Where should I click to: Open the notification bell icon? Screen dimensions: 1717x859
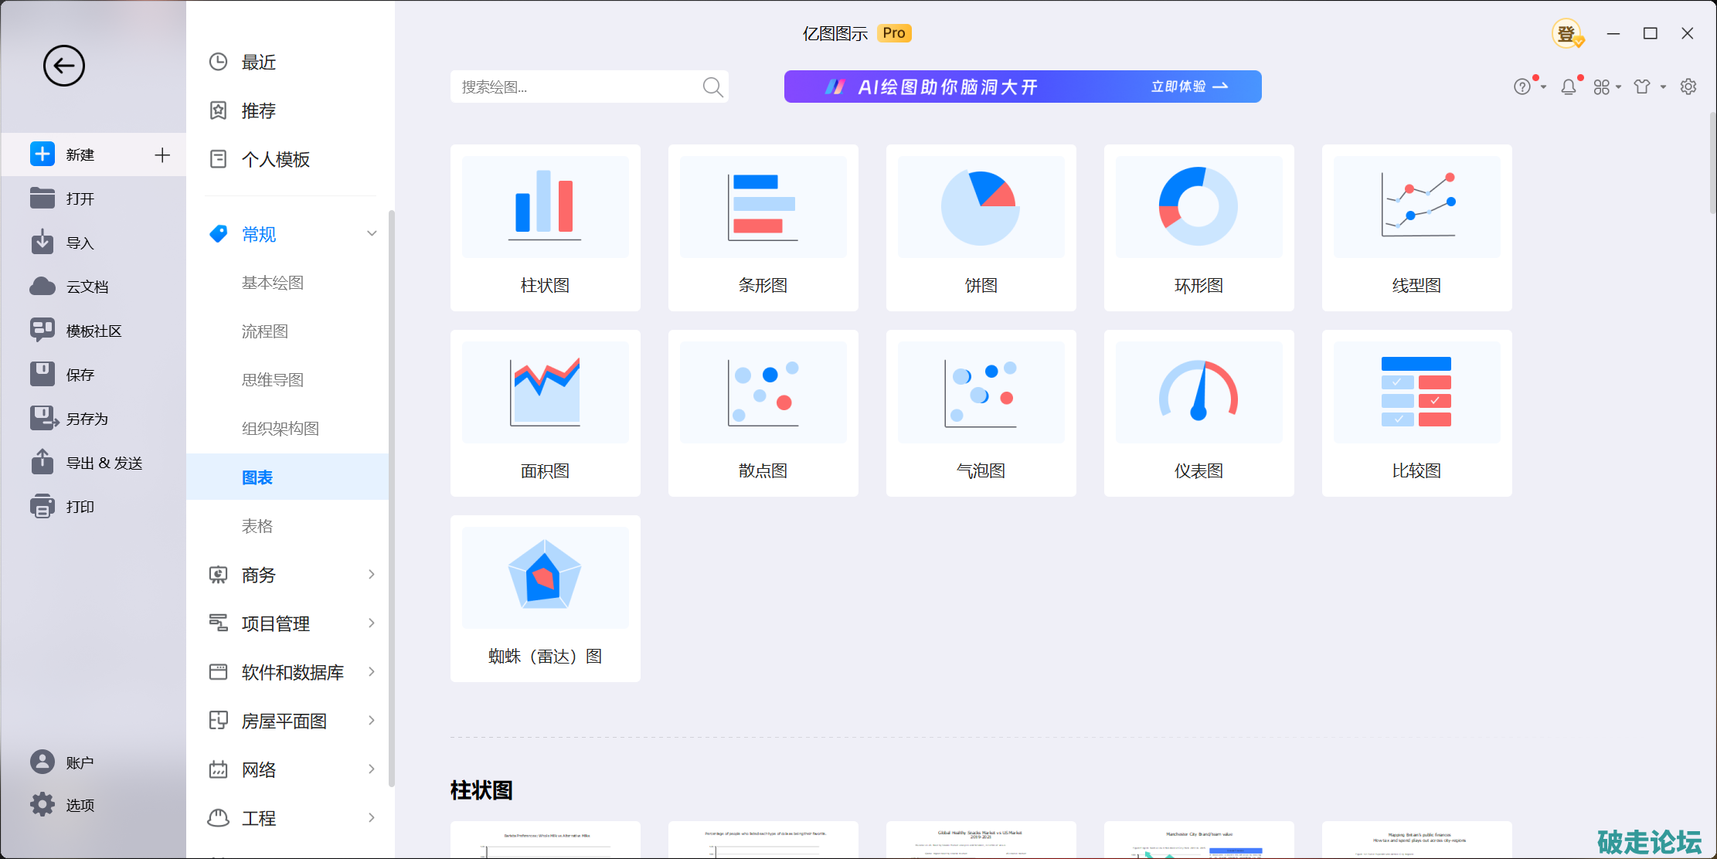point(1568,87)
